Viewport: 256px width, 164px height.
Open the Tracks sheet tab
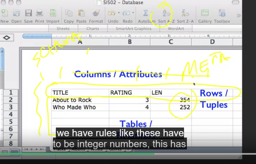[59, 149]
